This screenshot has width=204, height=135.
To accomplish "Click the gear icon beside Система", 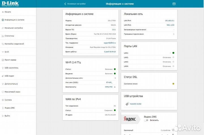I will [3, 100].
